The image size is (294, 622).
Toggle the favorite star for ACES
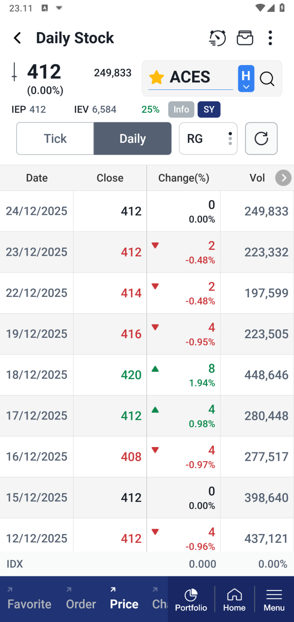(x=156, y=77)
